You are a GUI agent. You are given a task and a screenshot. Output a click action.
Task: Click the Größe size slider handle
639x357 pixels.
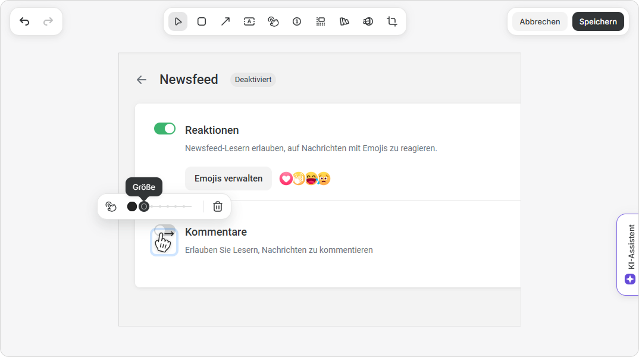144,206
